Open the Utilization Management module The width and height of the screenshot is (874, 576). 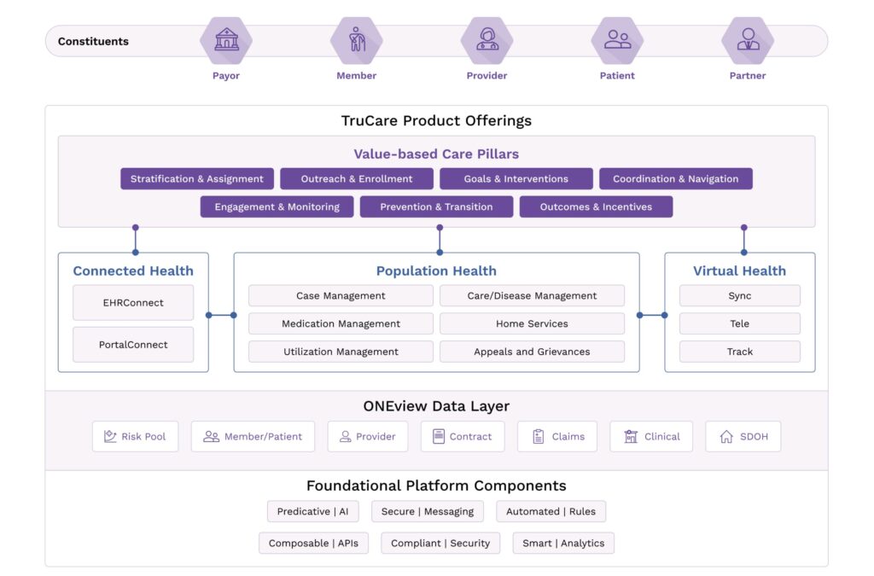(x=340, y=352)
